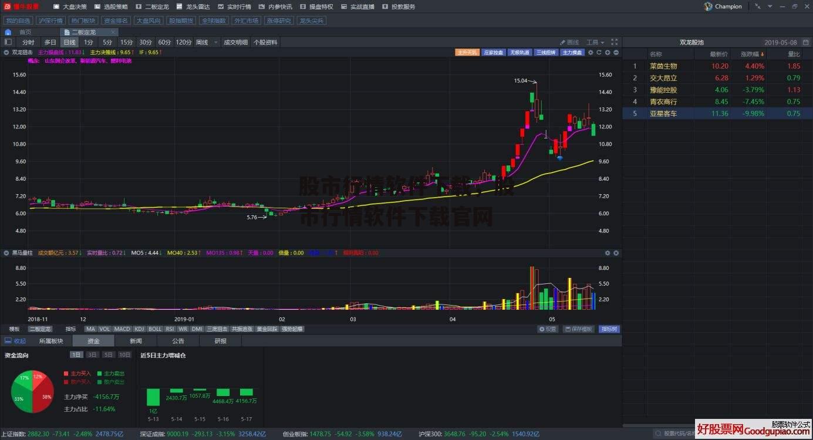Close the 黑马量柱 indicator panel
The height and width of the screenshot is (440, 813).
click(616, 253)
